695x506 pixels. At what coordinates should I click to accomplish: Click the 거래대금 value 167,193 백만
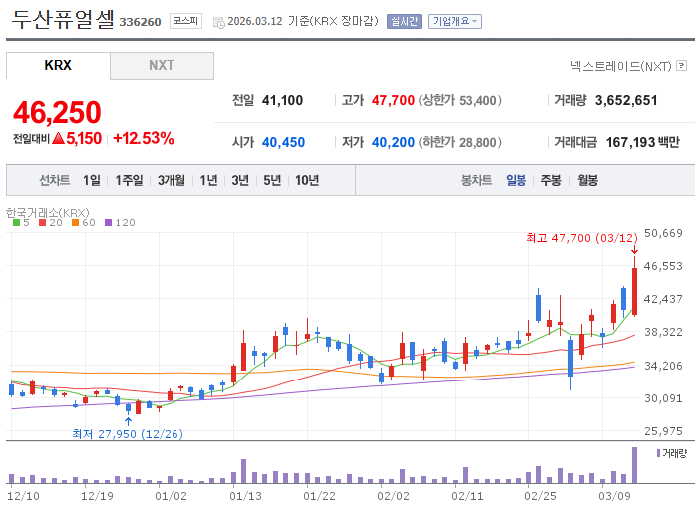(x=643, y=142)
